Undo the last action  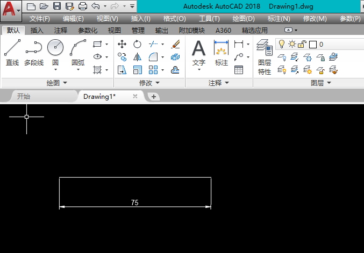(x=96, y=6)
